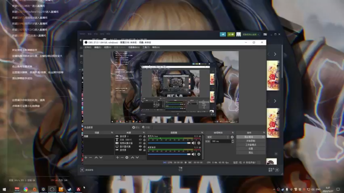Image resolution: width=344 pixels, height=193 pixels.
Task: Pop out the 控件 dock panel icon
Action: [264, 133]
